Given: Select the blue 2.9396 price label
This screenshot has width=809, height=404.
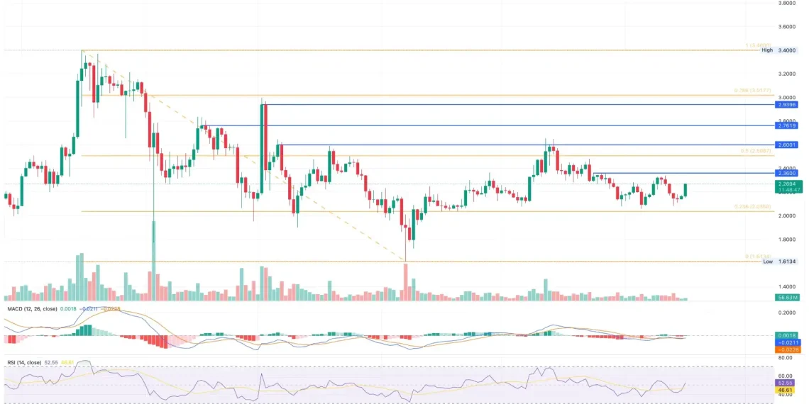Looking at the screenshot, I should (x=788, y=104).
